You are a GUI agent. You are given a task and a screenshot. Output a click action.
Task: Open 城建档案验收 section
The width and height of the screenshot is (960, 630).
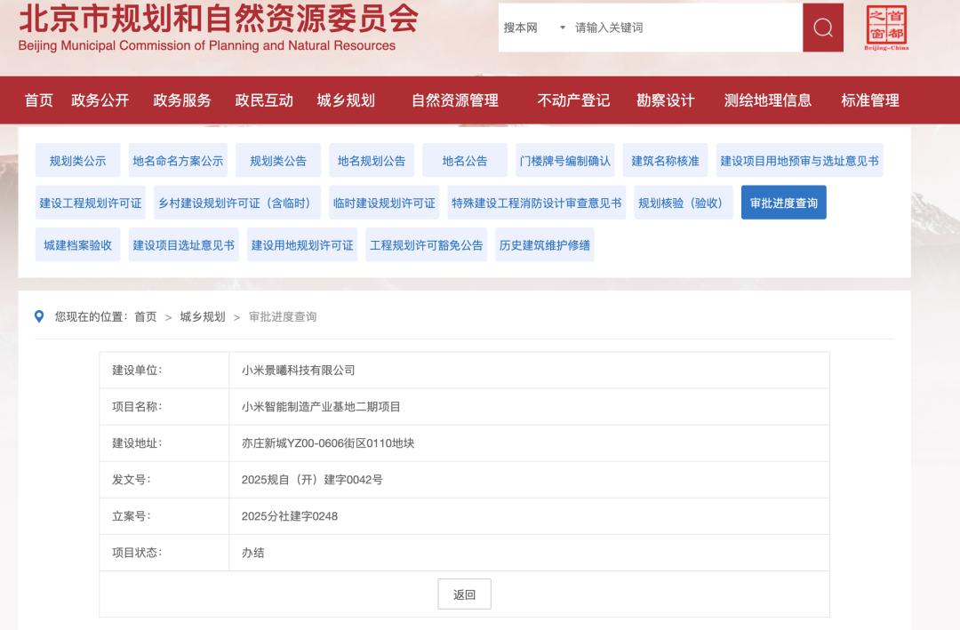[77, 244]
